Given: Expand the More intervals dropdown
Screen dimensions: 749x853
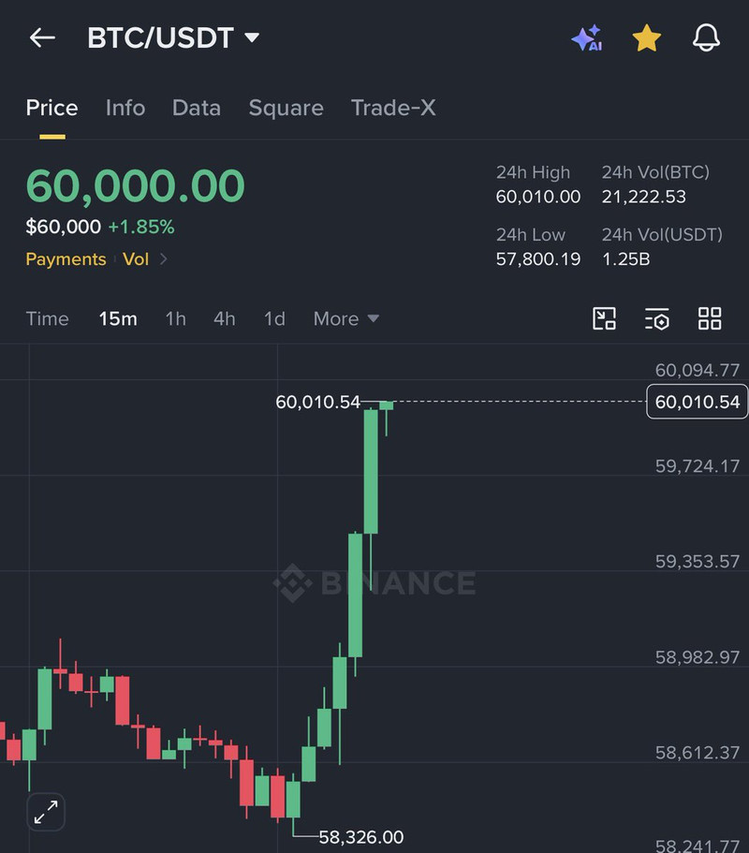Looking at the screenshot, I should 345,318.
